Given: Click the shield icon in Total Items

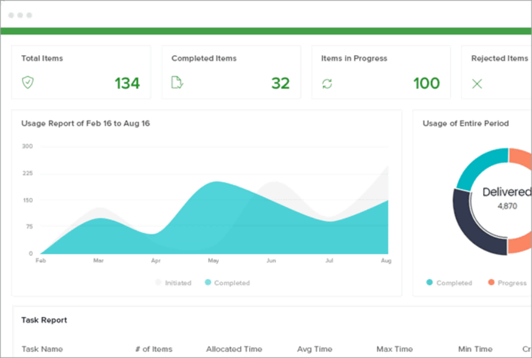Looking at the screenshot, I should tap(28, 83).
